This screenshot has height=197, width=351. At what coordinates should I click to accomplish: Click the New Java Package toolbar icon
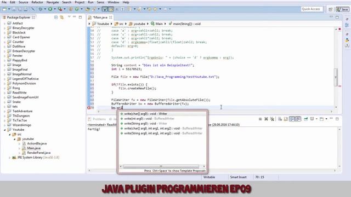(x=71, y=9)
